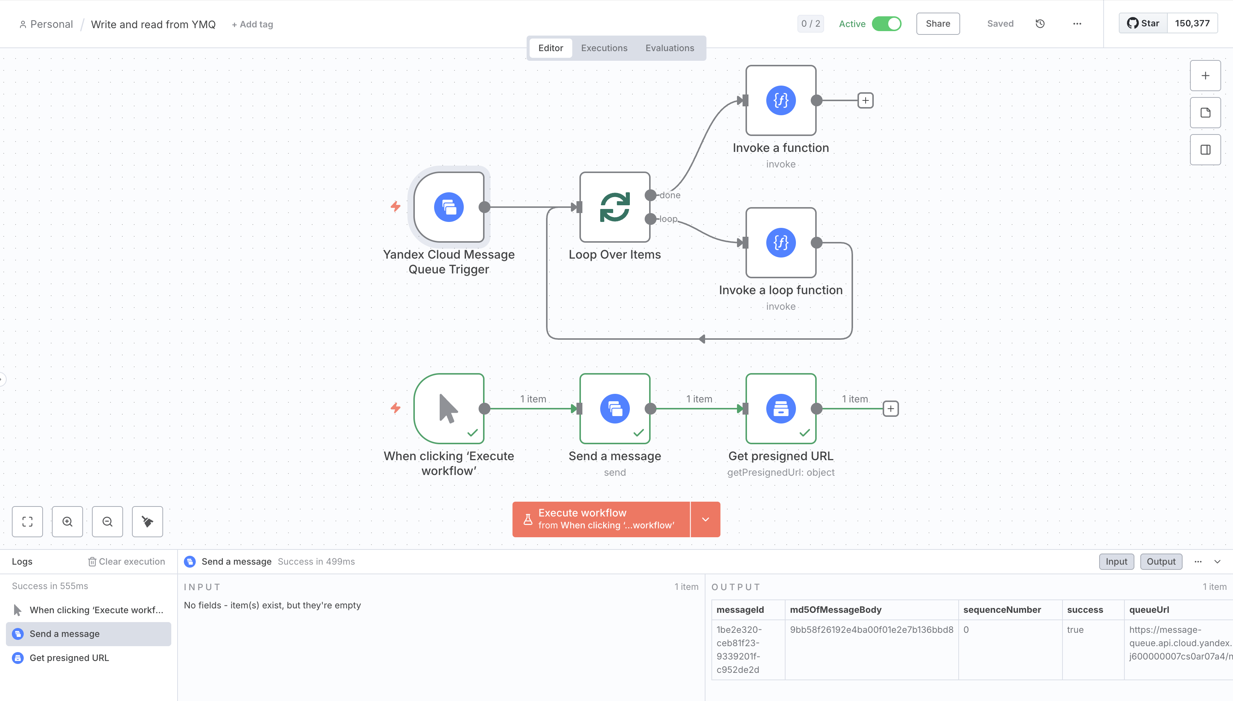Toggle the Output panel view

click(1161, 561)
